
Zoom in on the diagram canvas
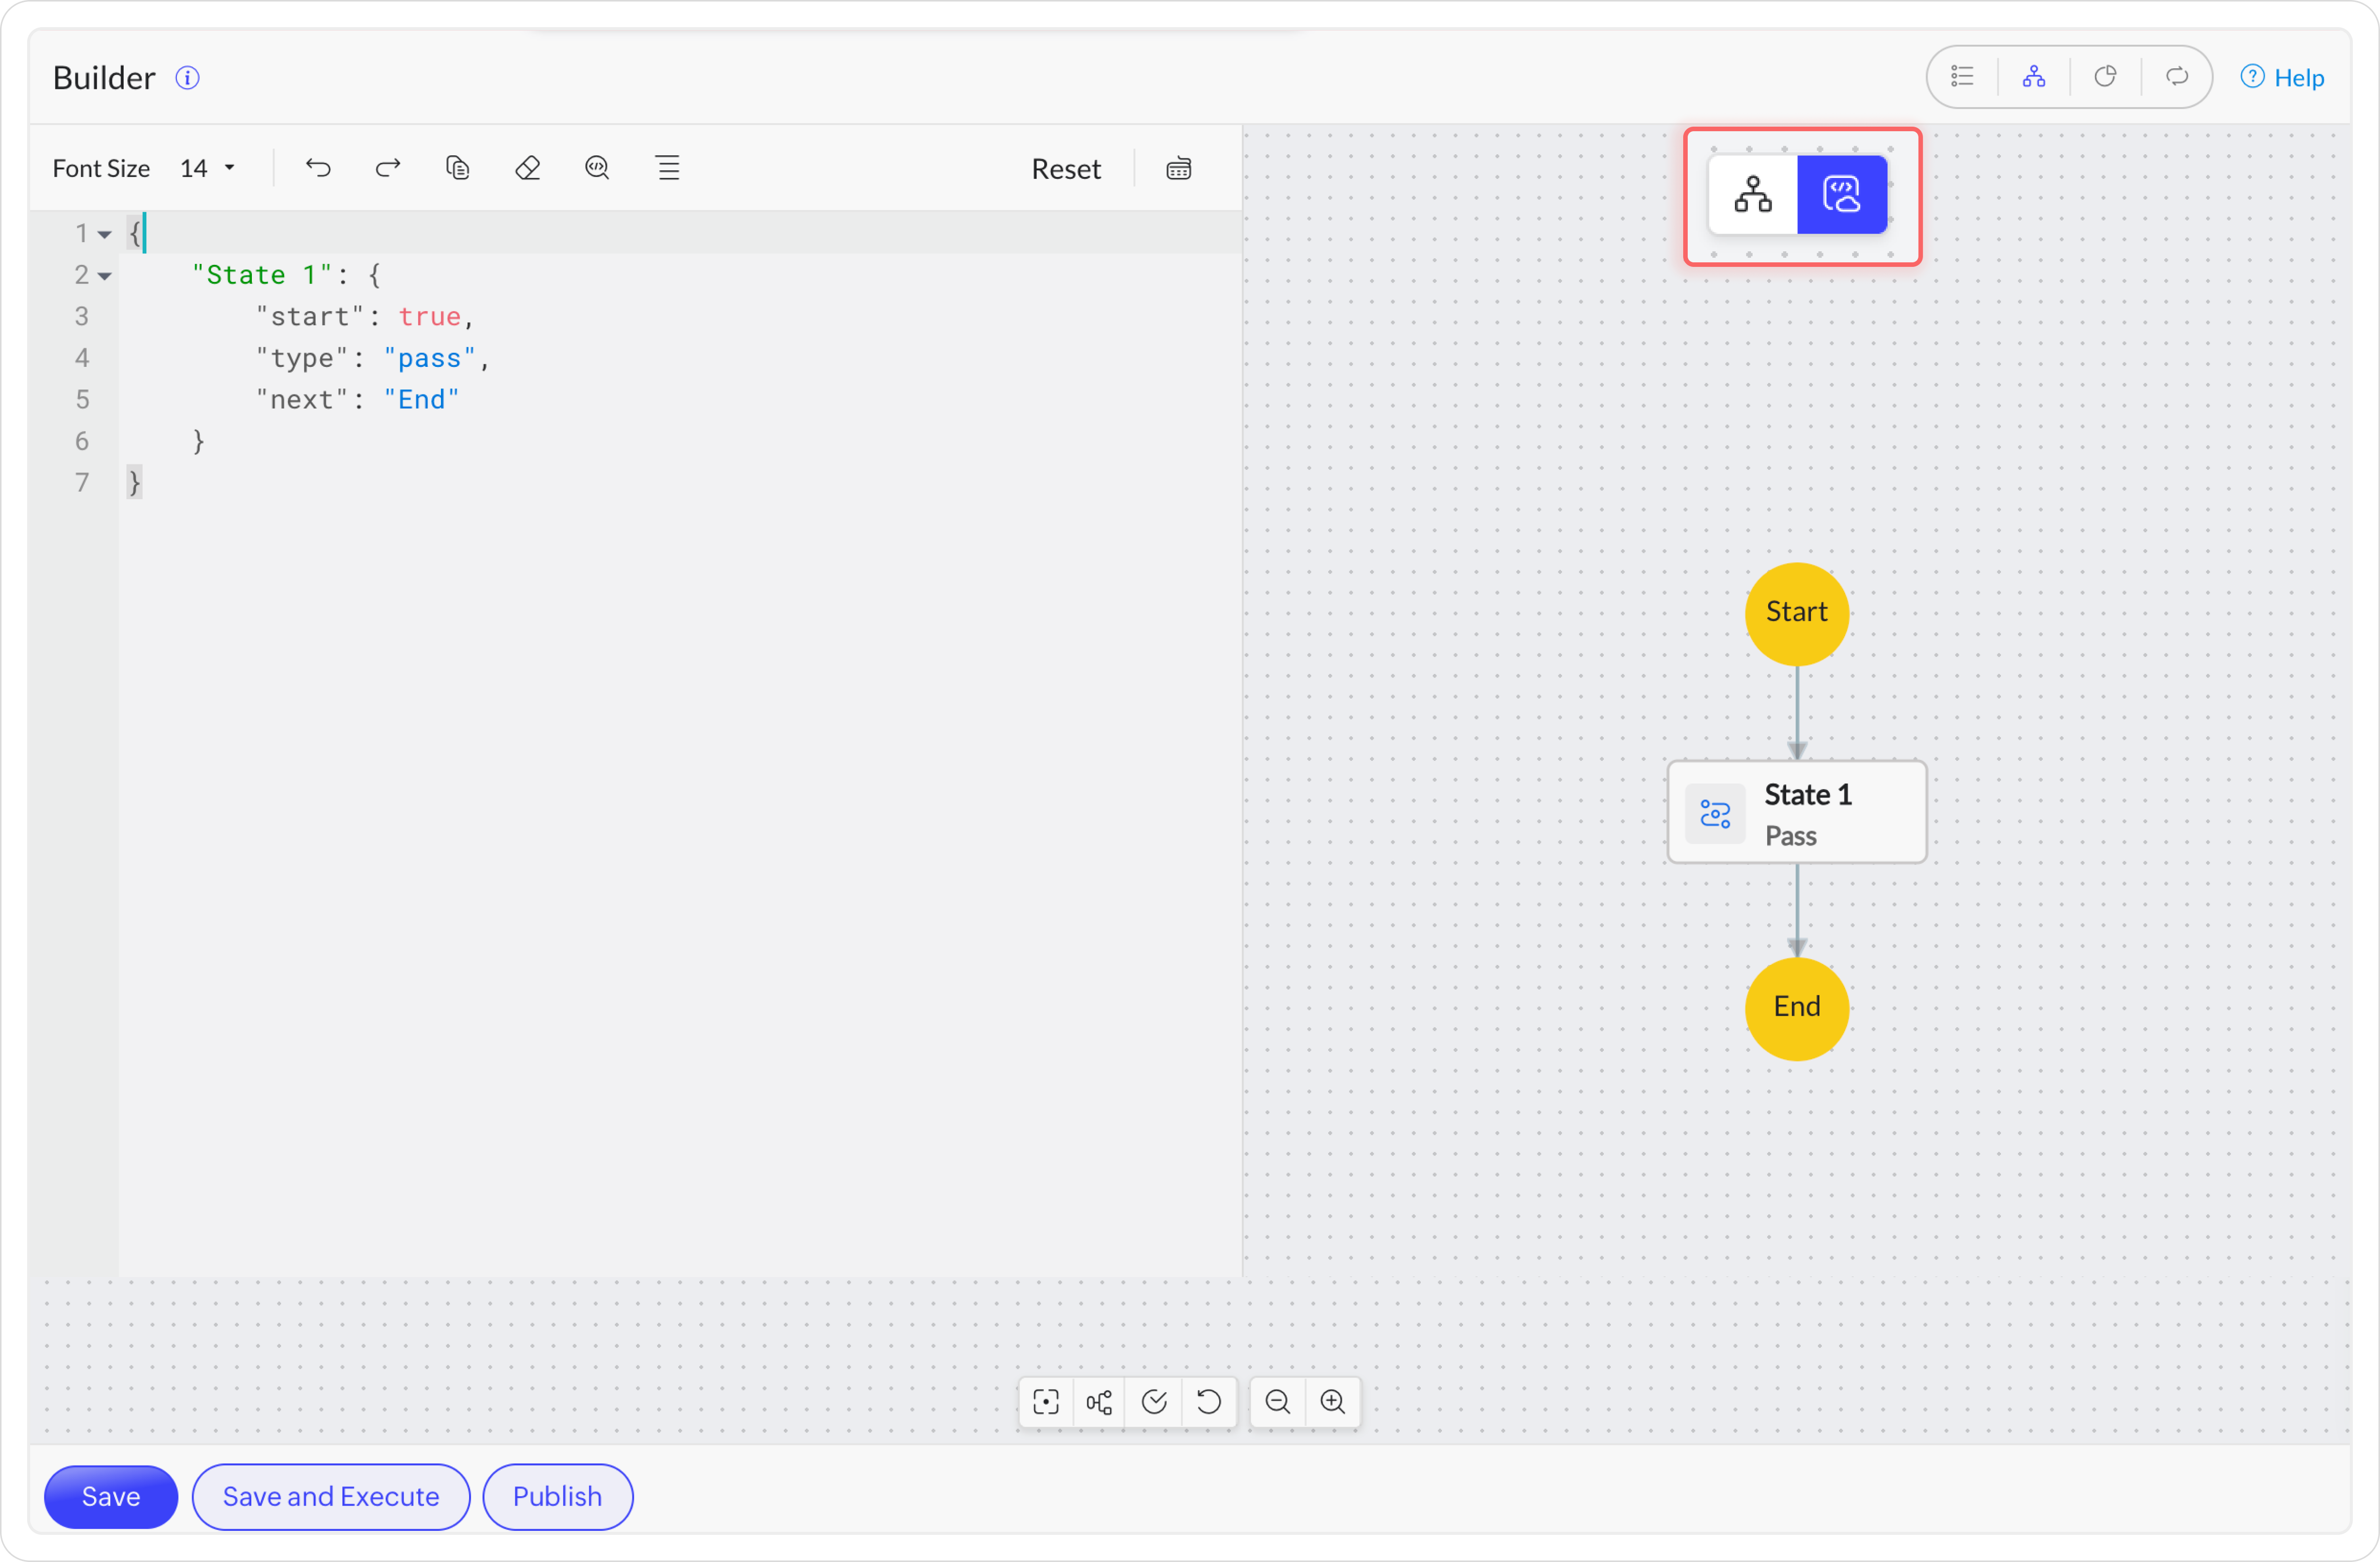pyautogui.click(x=1333, y=1402)
